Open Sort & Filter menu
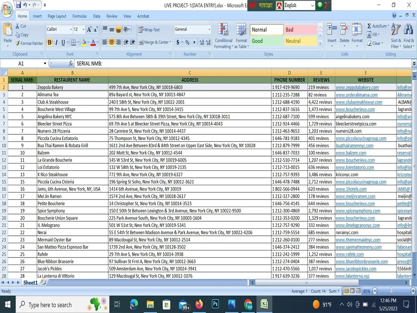The image size is (417, 313). [396, 35]
